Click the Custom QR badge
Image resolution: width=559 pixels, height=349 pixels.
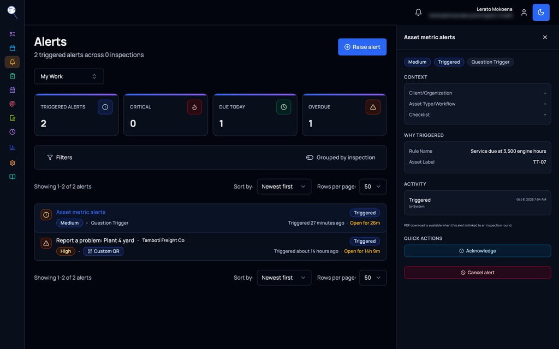pyautogui.click(x=103, y=251)
